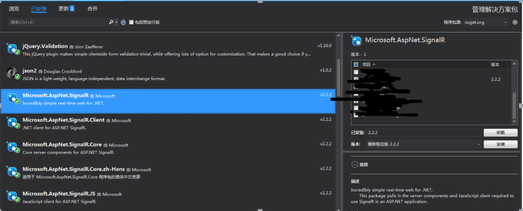Click 'JavaScript client for ASP.NET SignalR.' text
Screen dimensions: 523x211
pos(59,202)
